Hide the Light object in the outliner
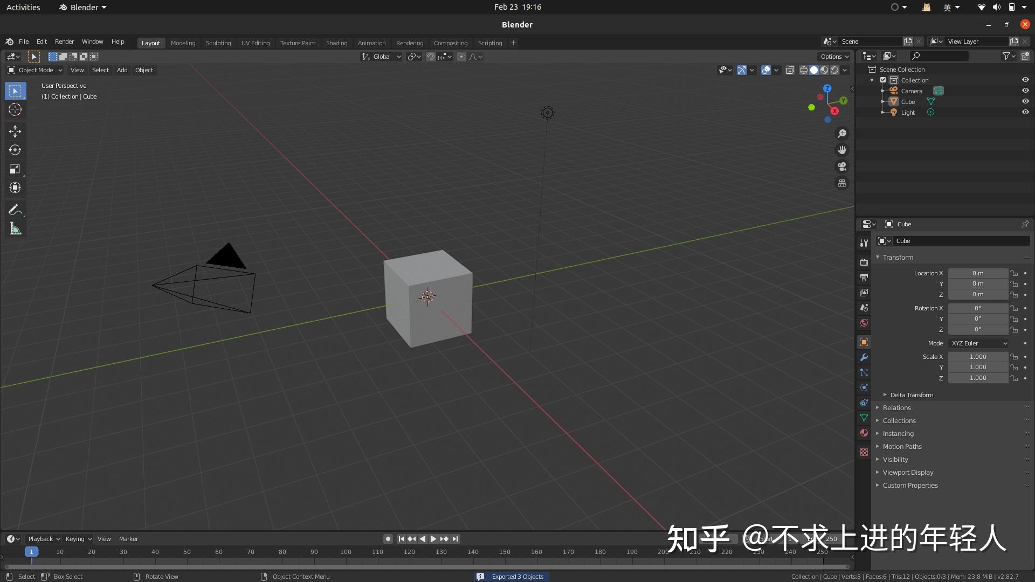The height and width of the screenshot is (582, 1035). tap(1025, 112)
